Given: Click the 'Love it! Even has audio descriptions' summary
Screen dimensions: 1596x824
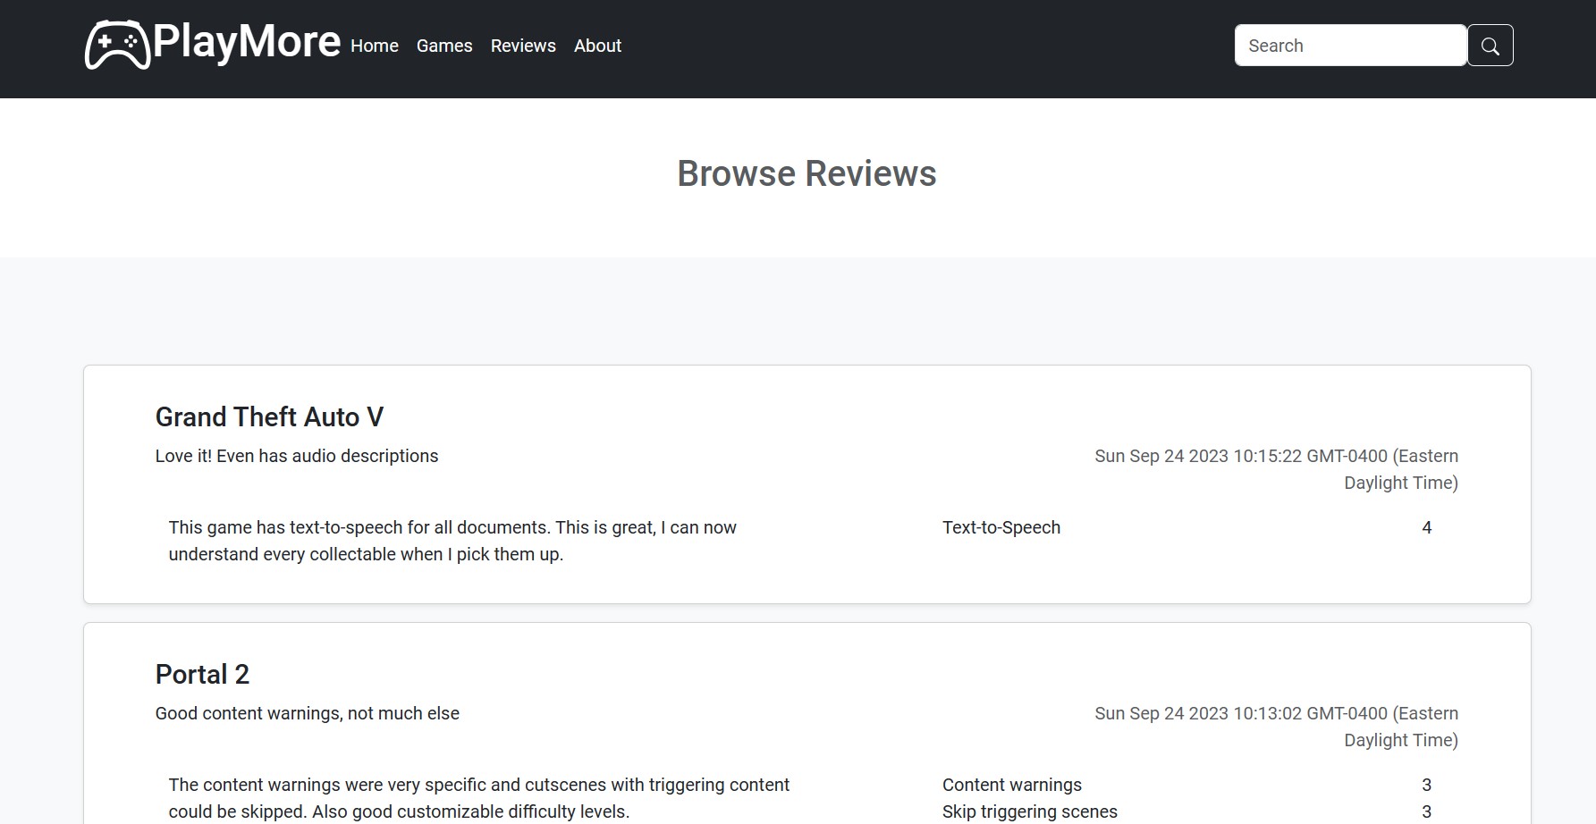Looking at the screenshot, I should tap(297, 456).
